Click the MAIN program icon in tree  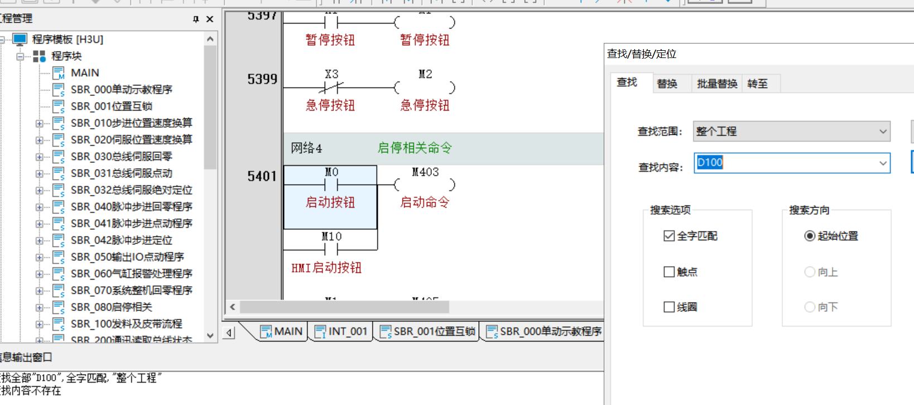(x=59, y=73)
